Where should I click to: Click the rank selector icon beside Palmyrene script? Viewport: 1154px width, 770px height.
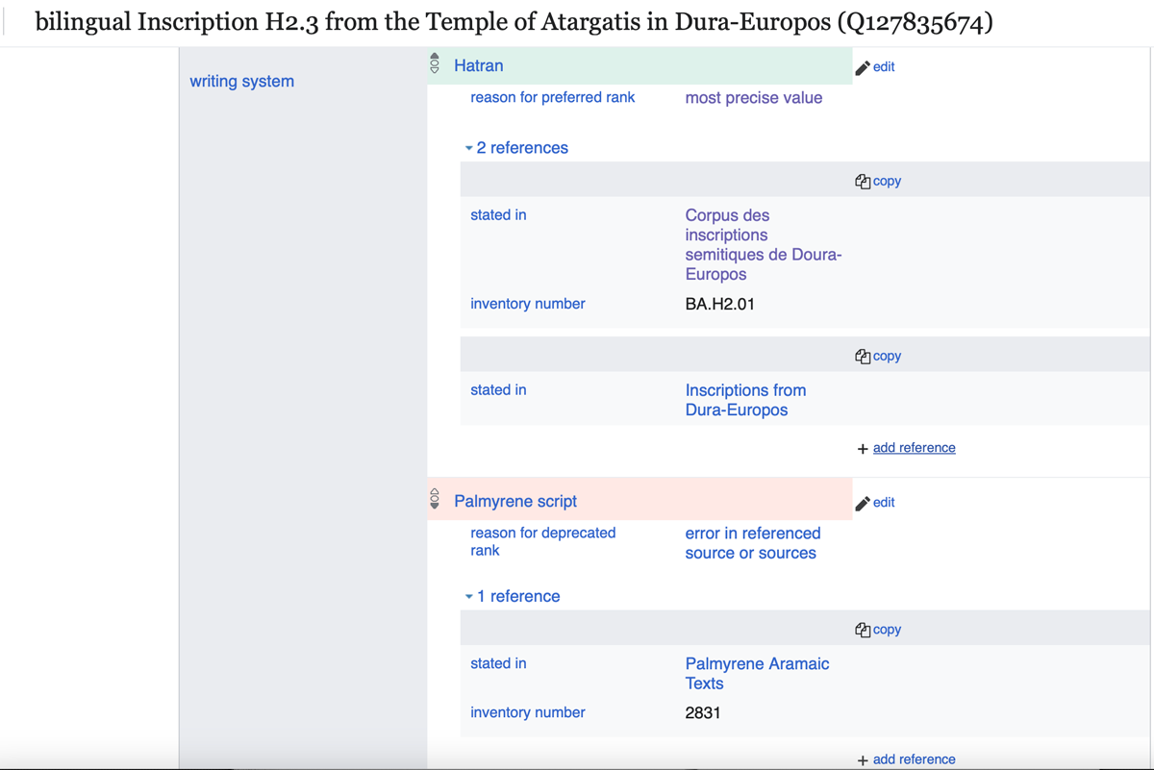click(x=435, y=500)
